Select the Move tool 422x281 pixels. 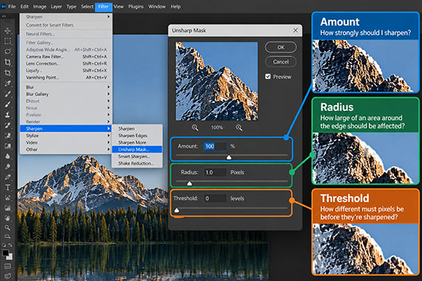[7, 30]
